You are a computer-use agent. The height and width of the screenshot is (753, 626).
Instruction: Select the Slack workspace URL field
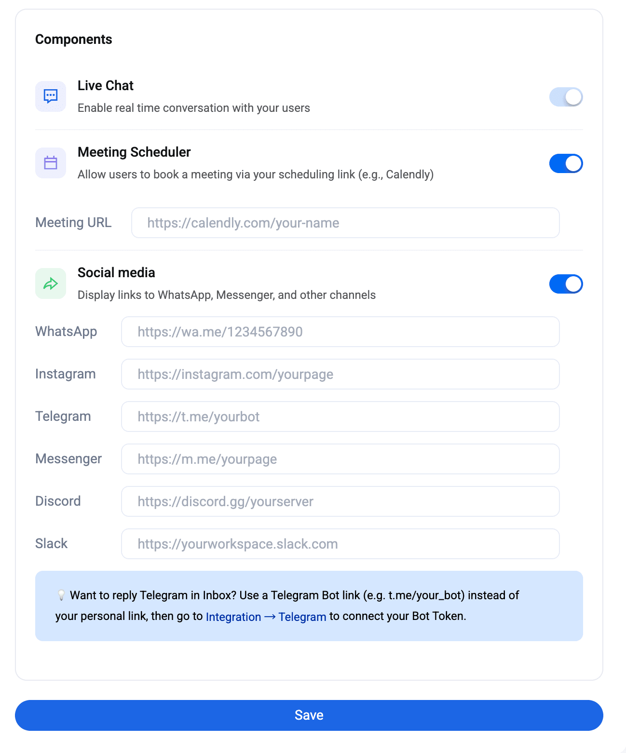340,544
